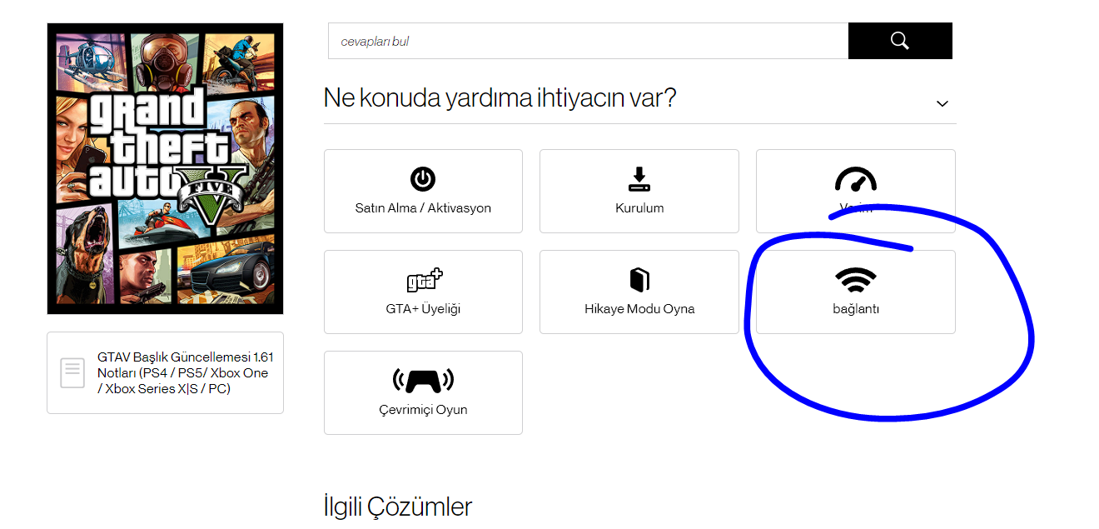The image size is (1099, 529).
Task: Click the Grand Theft Auto V cover art
Action: coord(166,168)
